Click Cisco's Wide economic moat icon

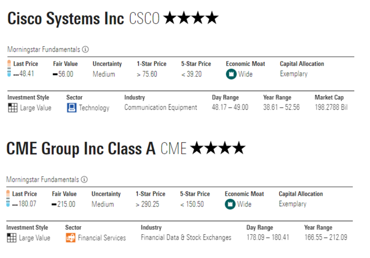pyautogui.click(x=231, y=74)
